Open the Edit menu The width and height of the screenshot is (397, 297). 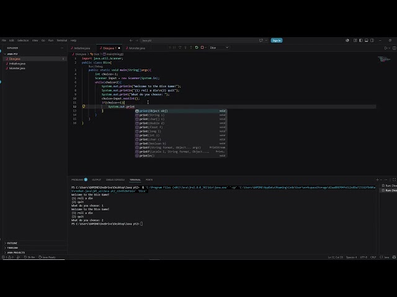[x=12, y=40]
